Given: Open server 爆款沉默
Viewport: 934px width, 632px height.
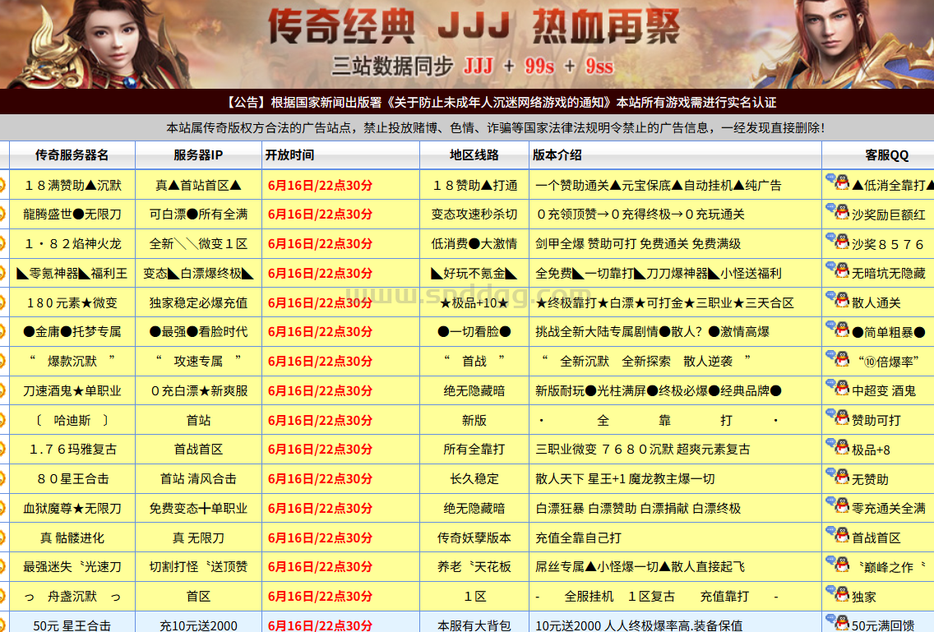Looking at the screenshot, I should pyautogui.click(x=72, y=361).
